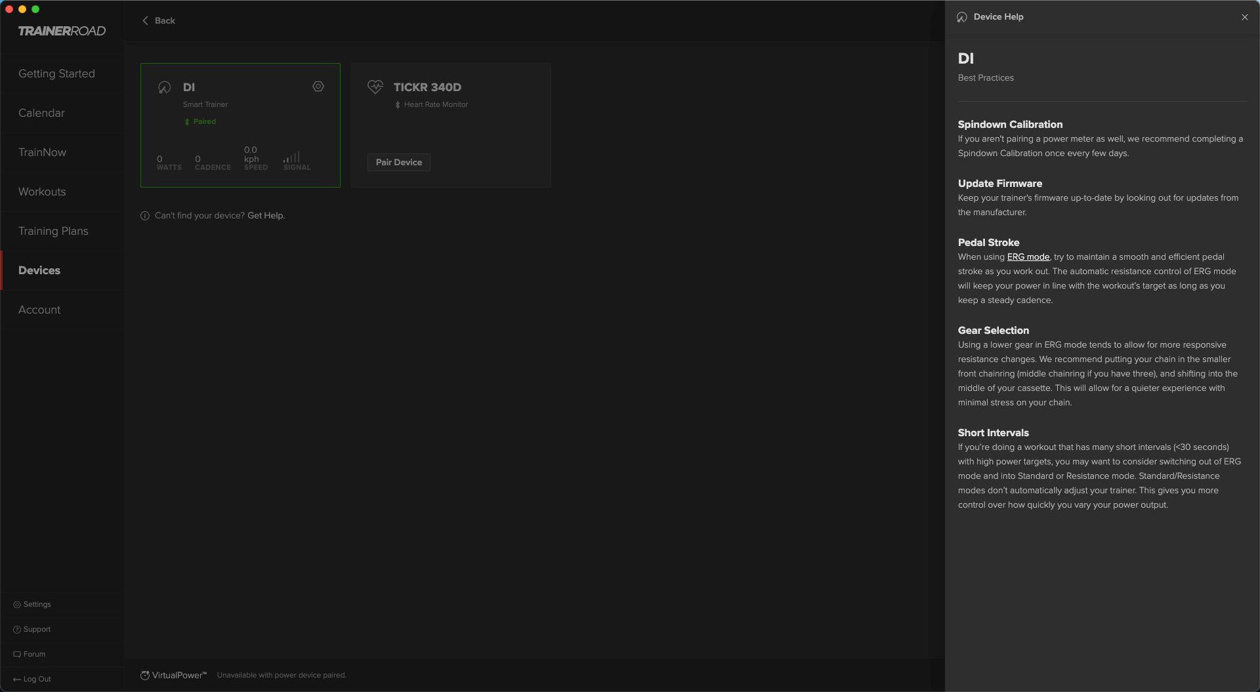Click the info icon beside Can't find your device
Viewport: 1260px width, 692px height.
click(x=145, y=215)
